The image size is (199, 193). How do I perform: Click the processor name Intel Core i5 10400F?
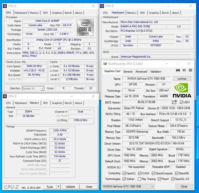47,21
